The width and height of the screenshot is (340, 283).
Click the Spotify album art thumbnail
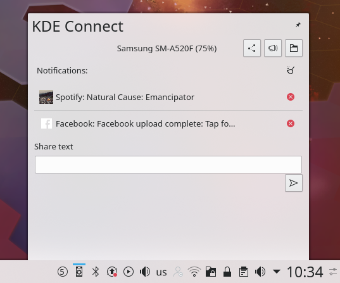(46, 97)
